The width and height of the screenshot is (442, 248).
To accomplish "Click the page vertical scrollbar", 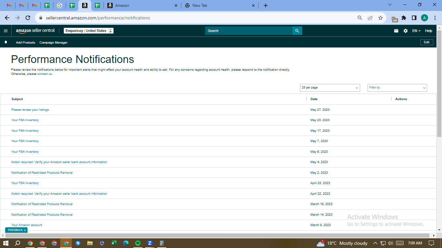I will point(439,84).
